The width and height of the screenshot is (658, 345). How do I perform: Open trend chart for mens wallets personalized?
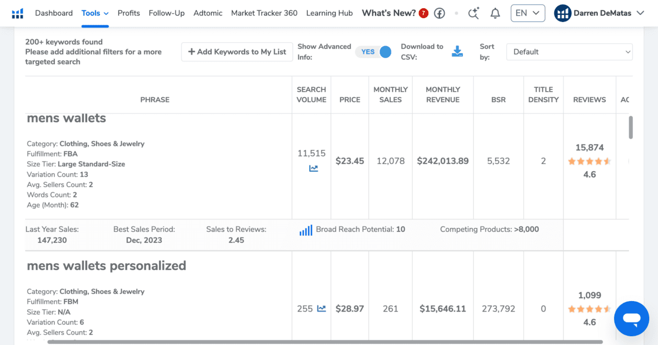[321, 308]
